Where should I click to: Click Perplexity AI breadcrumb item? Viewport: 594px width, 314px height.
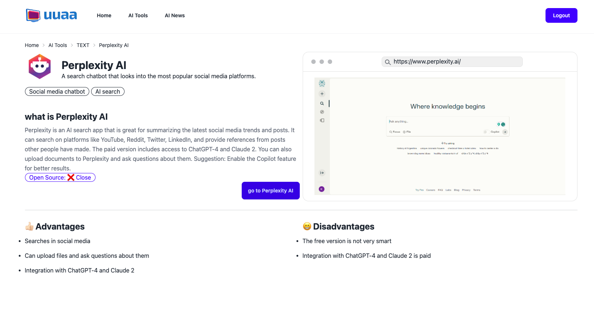(114, 45)
